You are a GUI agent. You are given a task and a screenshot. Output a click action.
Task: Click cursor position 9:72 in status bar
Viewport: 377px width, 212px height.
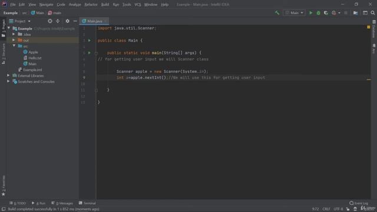coord(315,209)
